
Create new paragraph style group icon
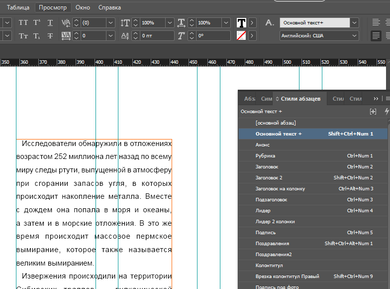click(373, 112)
